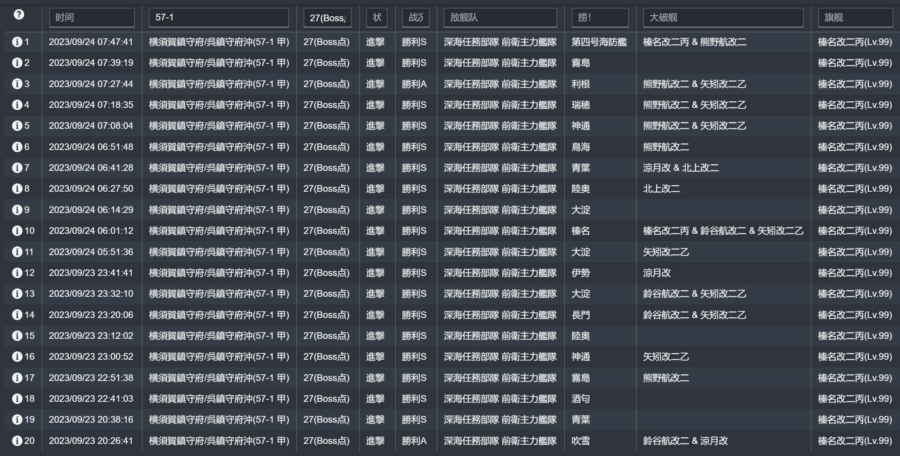
Task: Click the 战况 filter field
Action: point(415,18)
